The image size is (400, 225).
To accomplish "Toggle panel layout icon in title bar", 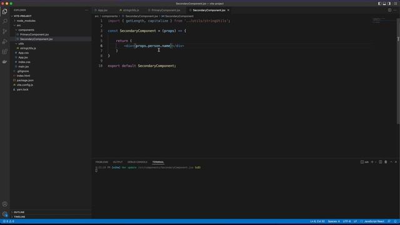I will [384, 4].
